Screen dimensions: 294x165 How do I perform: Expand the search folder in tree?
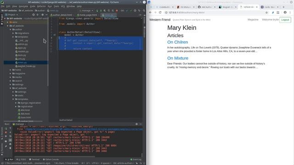[x=11, y=81]
